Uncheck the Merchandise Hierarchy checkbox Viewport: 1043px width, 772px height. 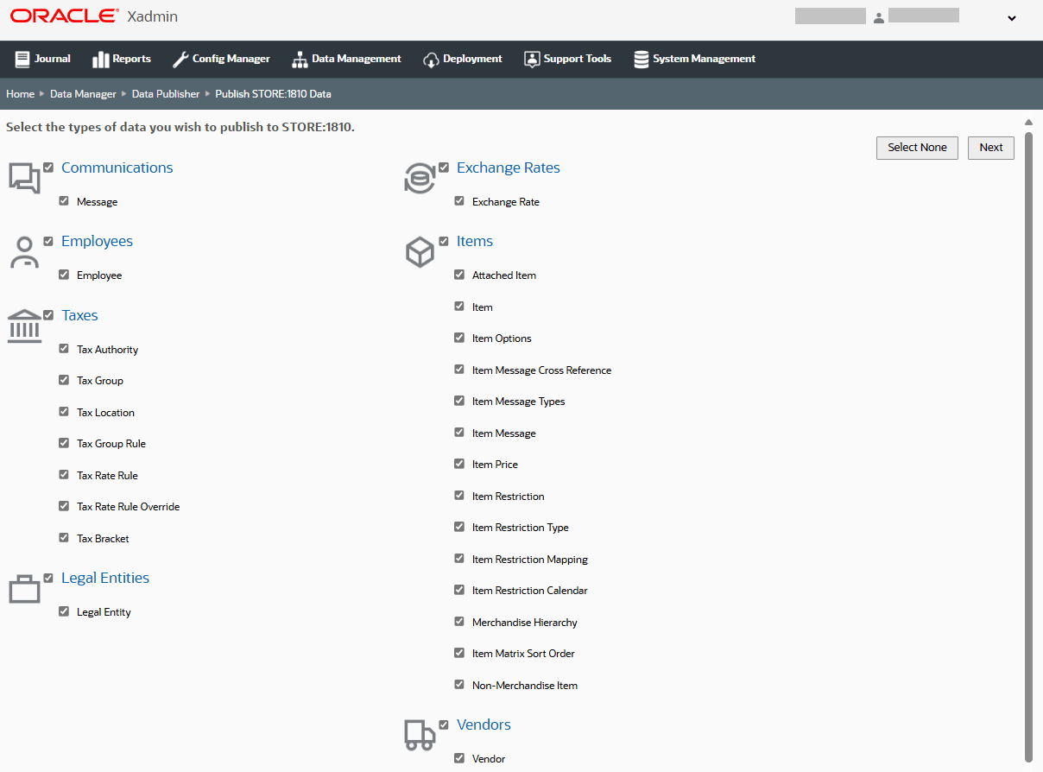(x=458, y=621)
